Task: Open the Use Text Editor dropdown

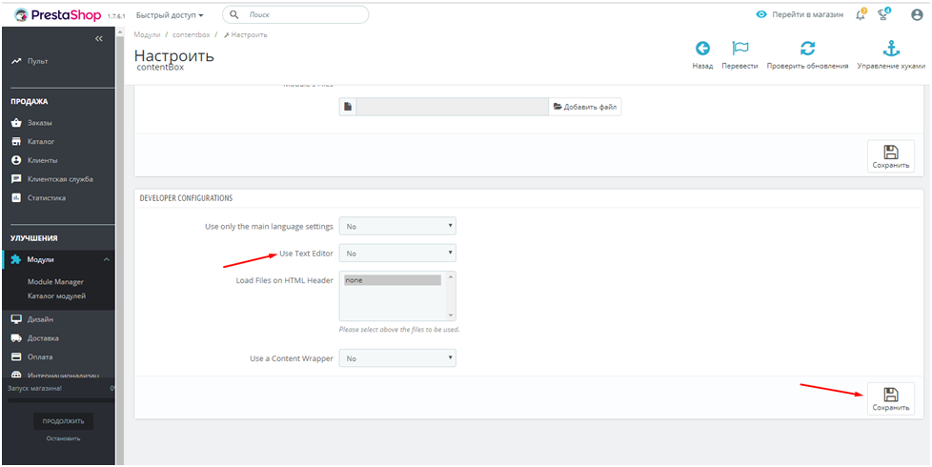Action: [x=397, y=254]
